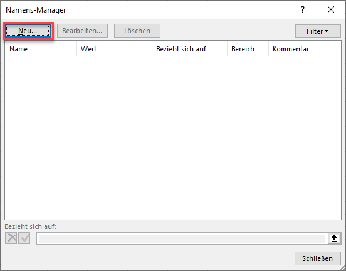346x271 pixels.
Task: Sort by the Bereich column header
Action: point(248,49)
